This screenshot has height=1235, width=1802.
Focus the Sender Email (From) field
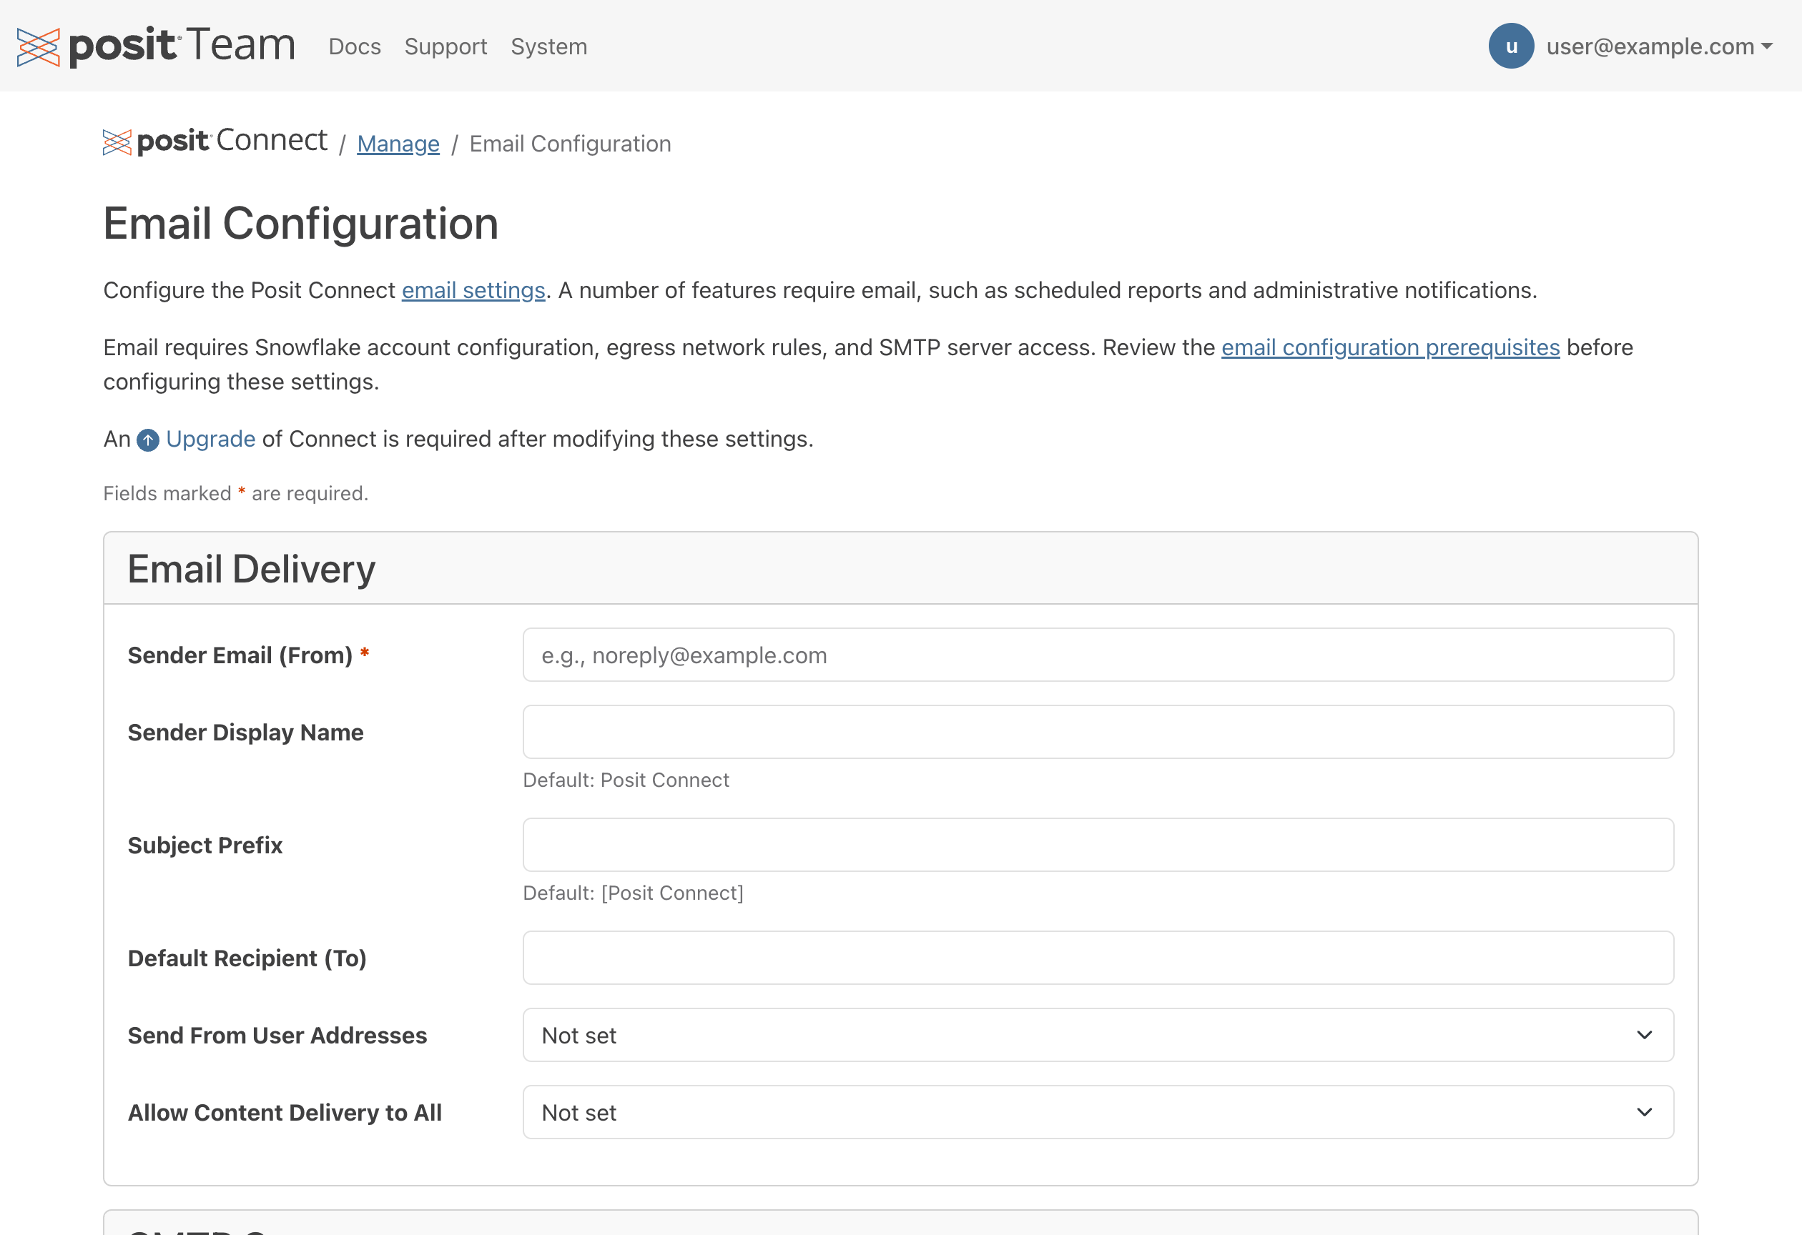pyautogui.click(x=1097, y=655)
